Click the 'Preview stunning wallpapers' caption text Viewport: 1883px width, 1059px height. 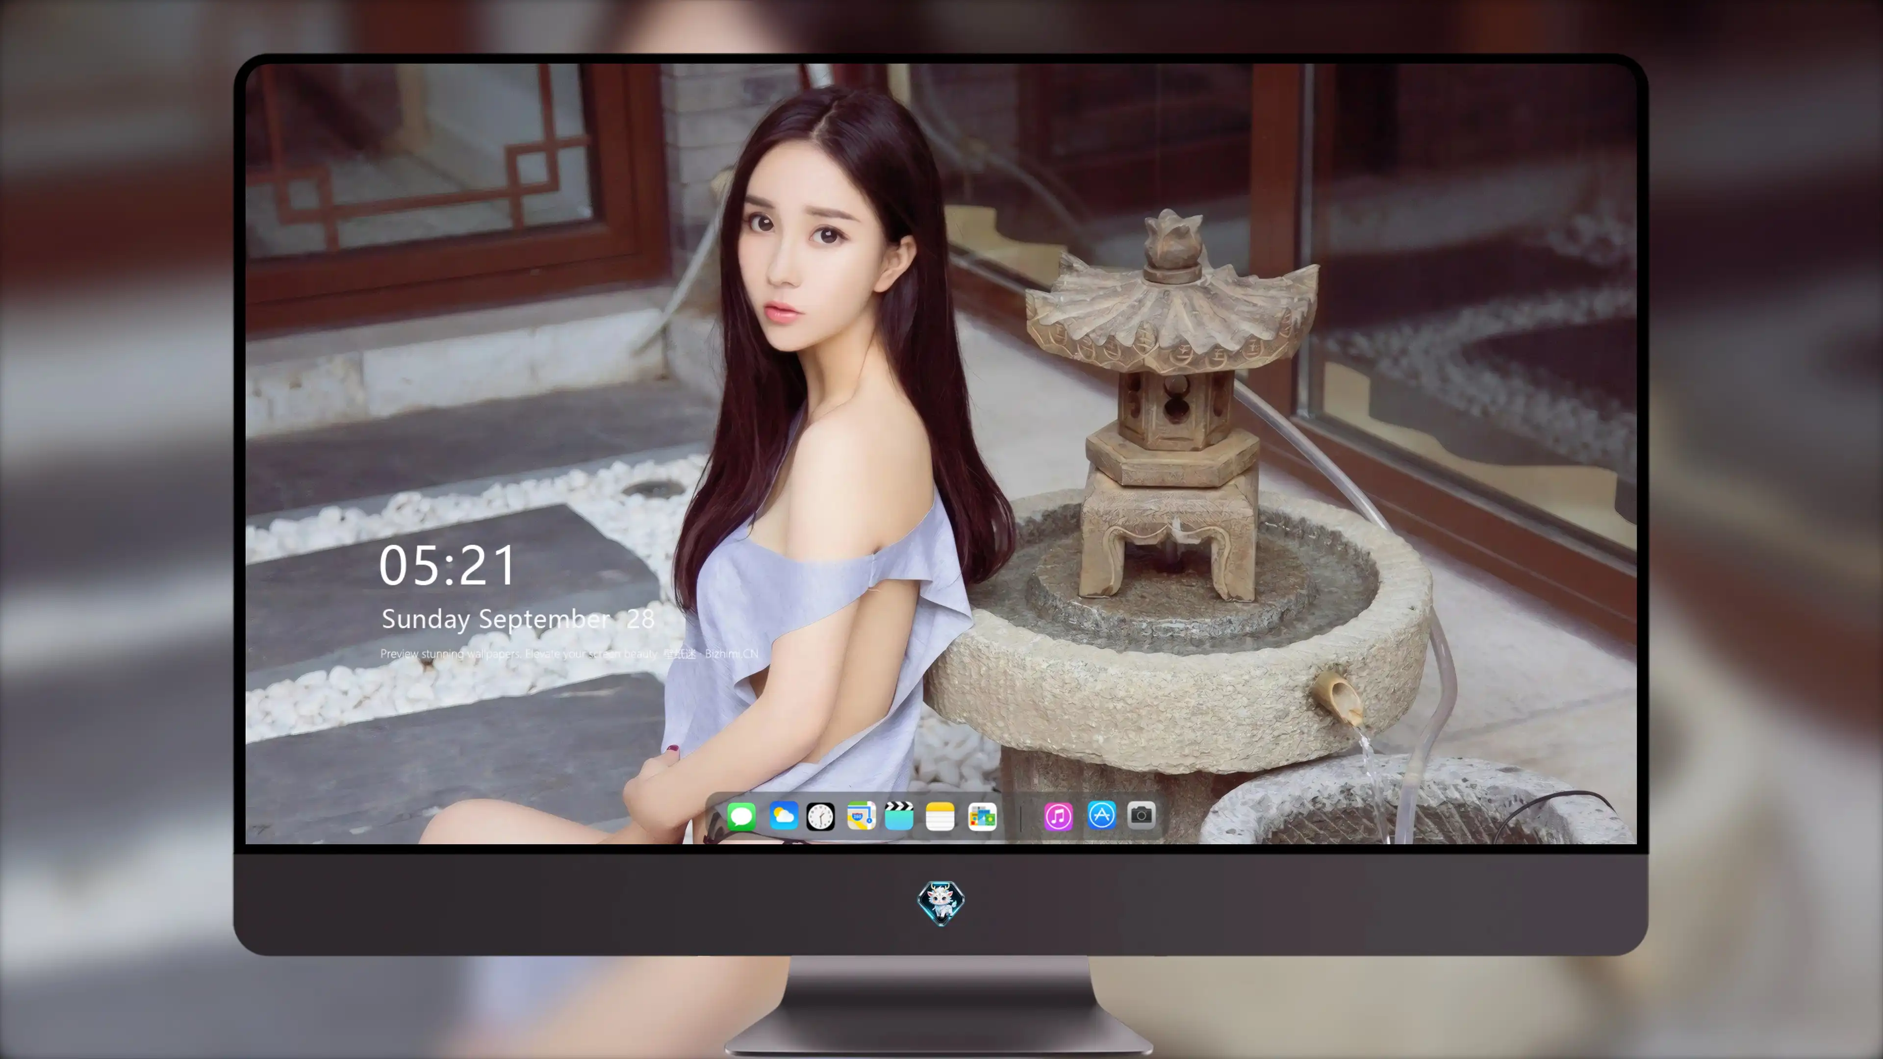tap(569, 654)
